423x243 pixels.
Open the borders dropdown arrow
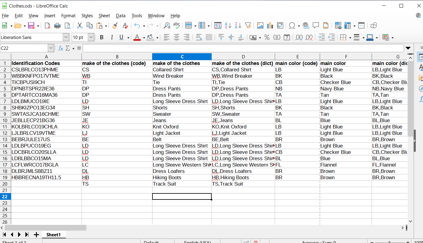click(350, 38)
